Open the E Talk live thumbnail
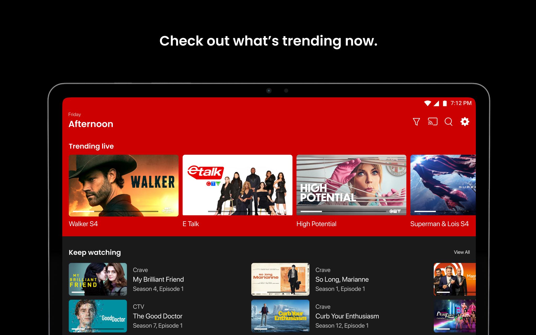 click(x=237, y=185)
